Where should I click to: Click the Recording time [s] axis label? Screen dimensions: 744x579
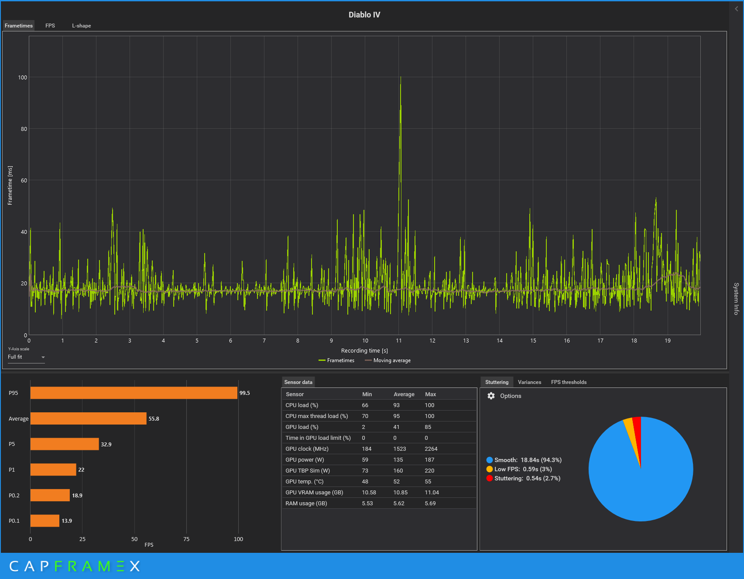(x=364, y=350)
